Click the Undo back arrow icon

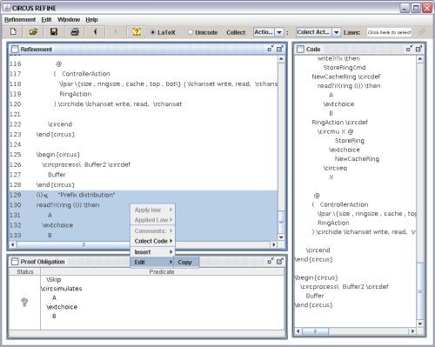95,32
